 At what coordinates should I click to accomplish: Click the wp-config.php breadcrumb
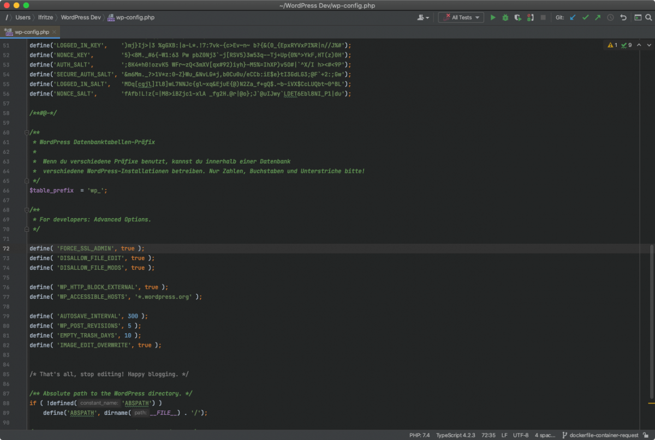[131, 17]
